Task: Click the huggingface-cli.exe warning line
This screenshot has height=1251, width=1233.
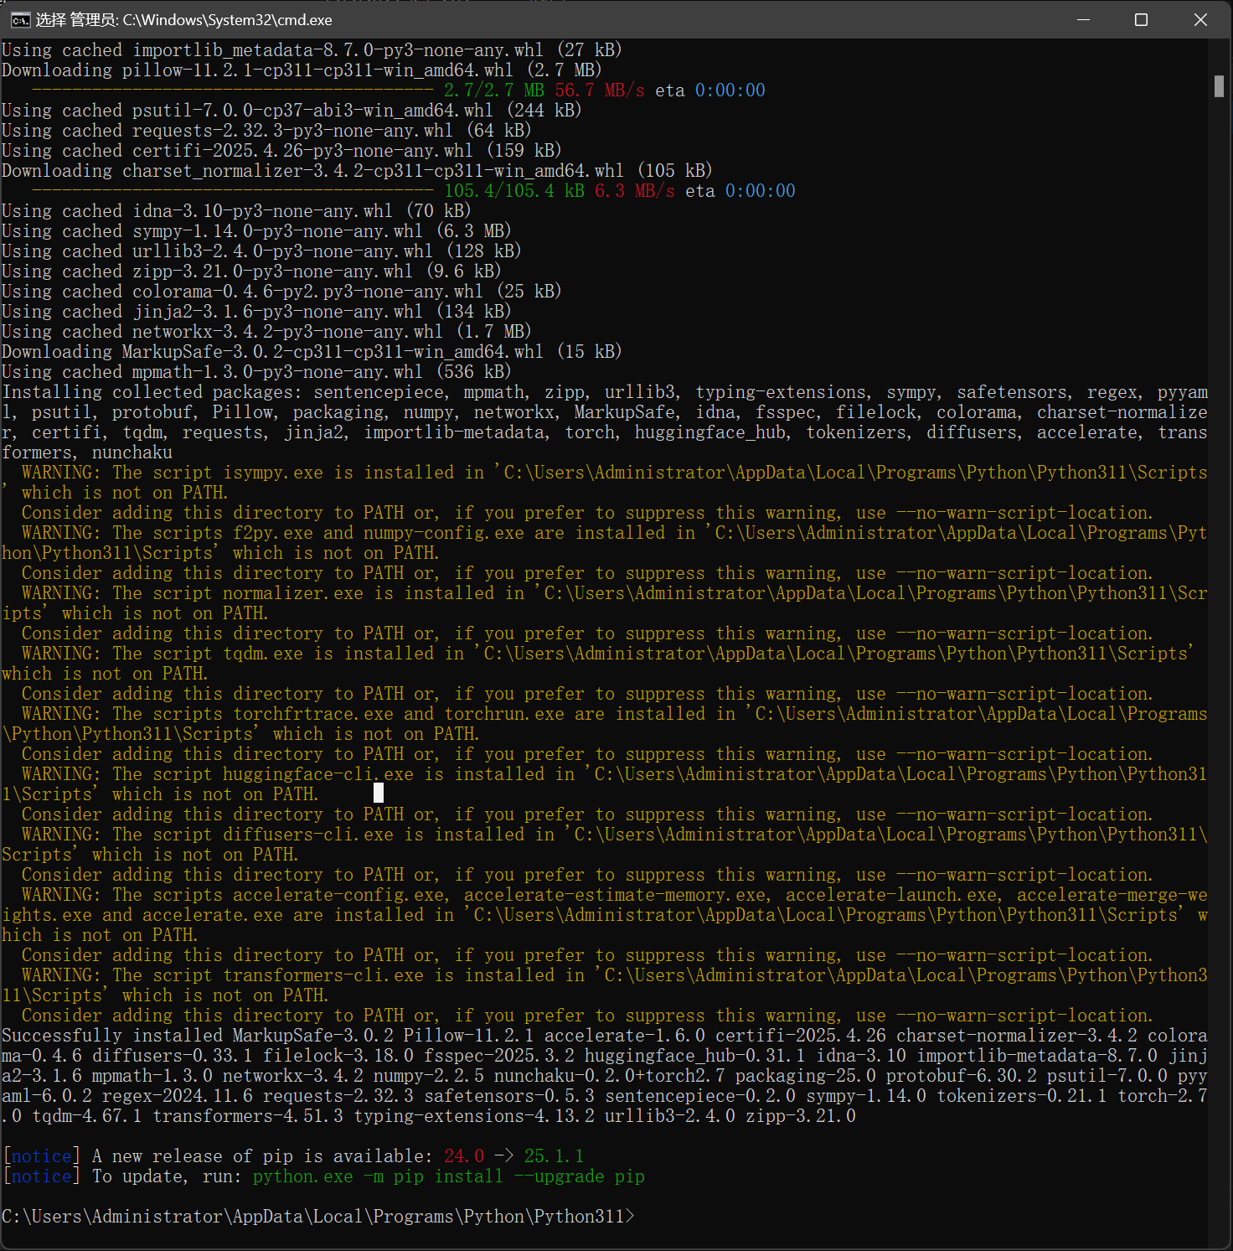Action: 615,774
